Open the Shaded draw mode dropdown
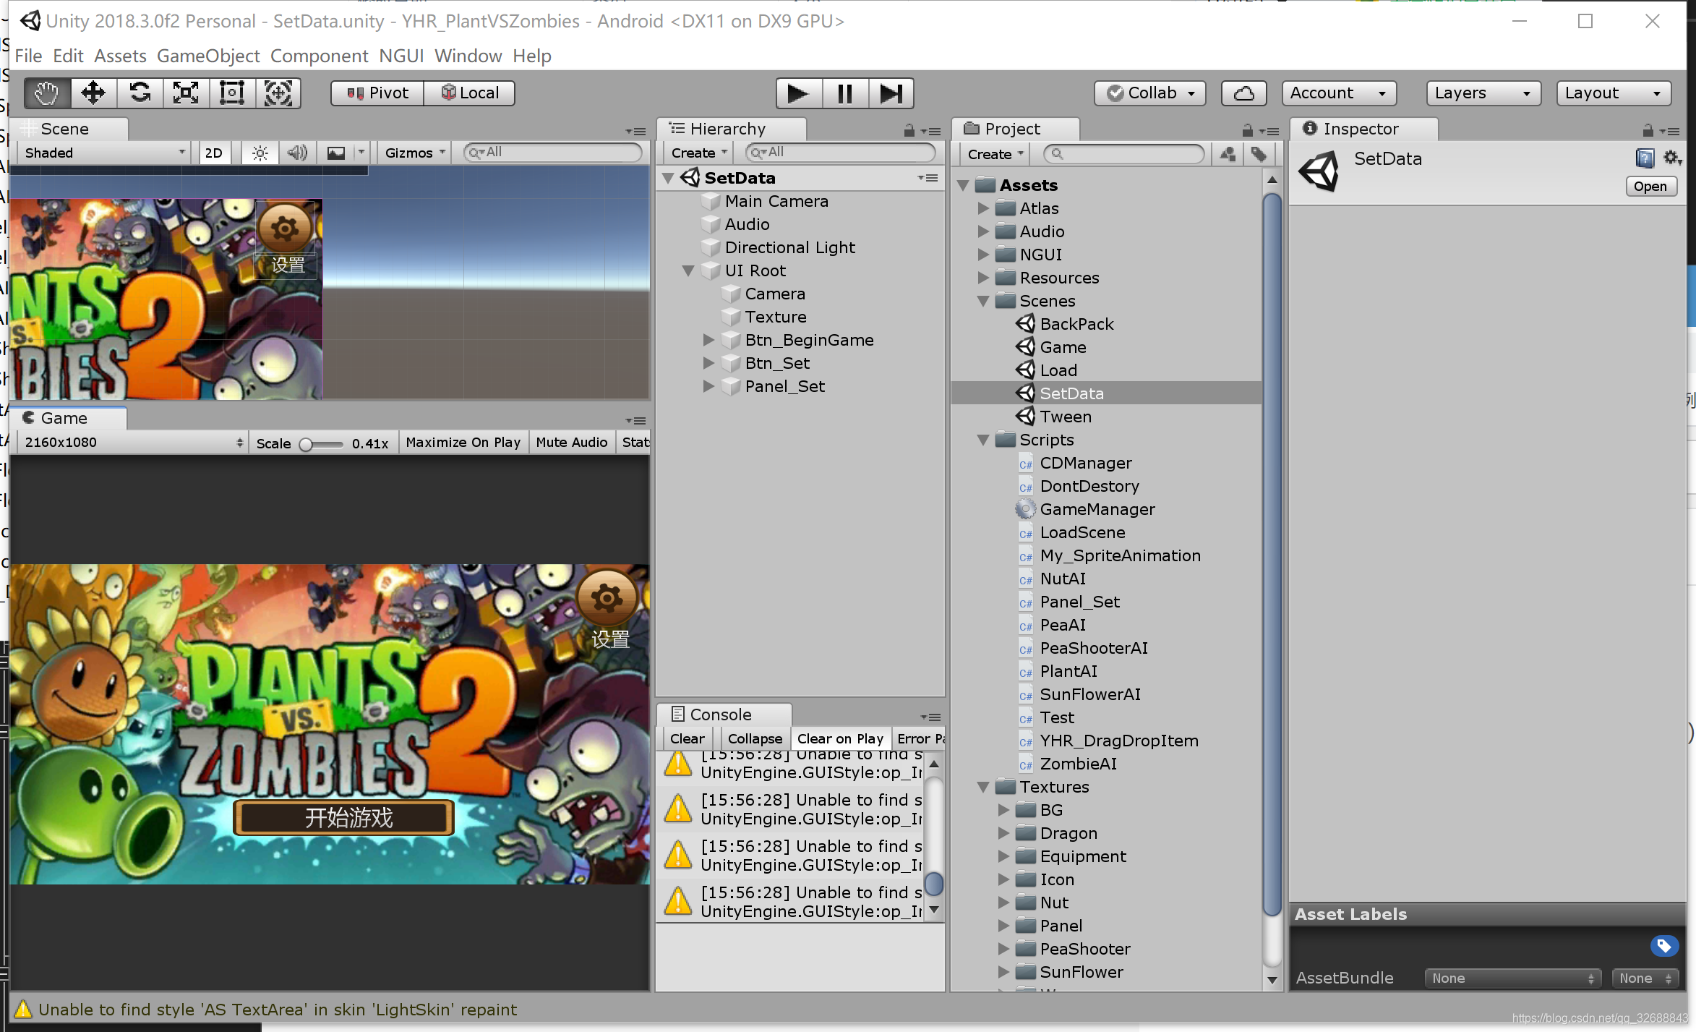This screenshot has width=1696, height=1032. pos(105,153)
